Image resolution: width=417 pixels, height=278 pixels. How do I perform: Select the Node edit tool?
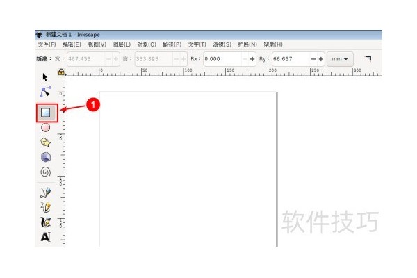45,92
